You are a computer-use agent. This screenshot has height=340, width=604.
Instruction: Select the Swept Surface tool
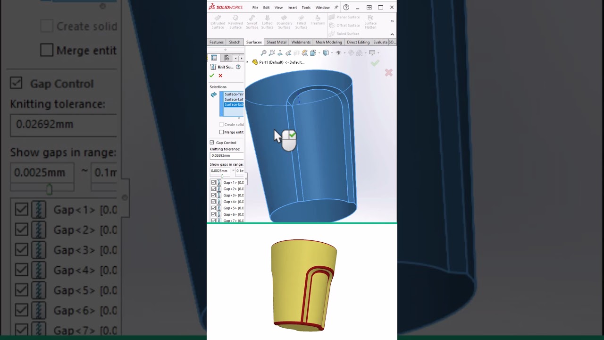pyautogui.click(x=252, y=22)
